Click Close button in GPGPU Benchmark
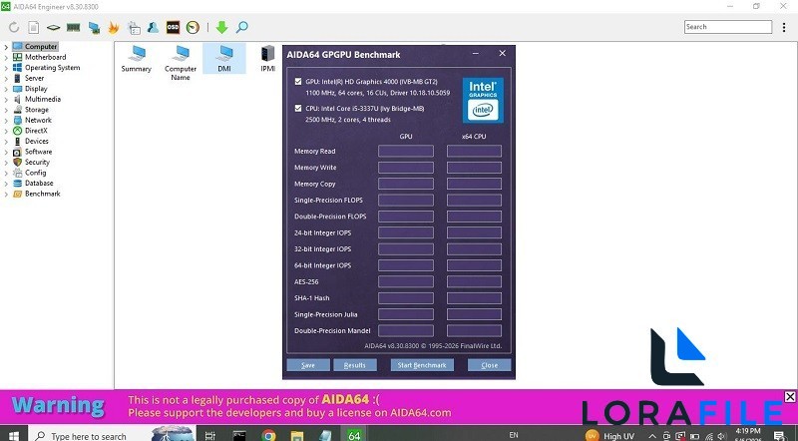 (490, 365)
